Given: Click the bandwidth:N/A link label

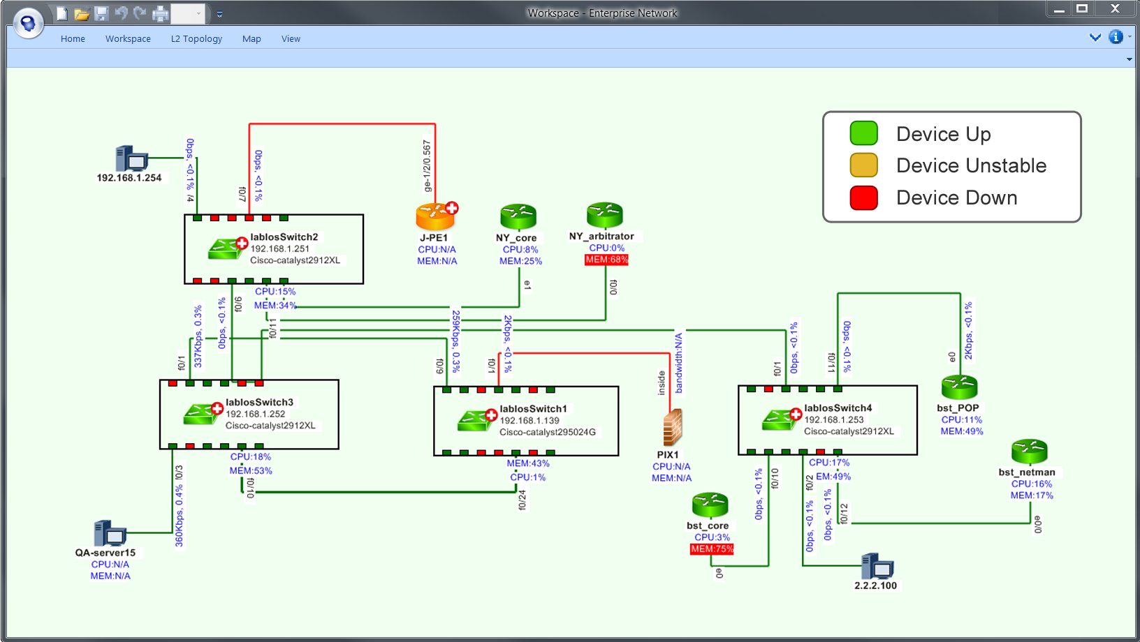Looking at the screenshot, I should pos(678,363).
